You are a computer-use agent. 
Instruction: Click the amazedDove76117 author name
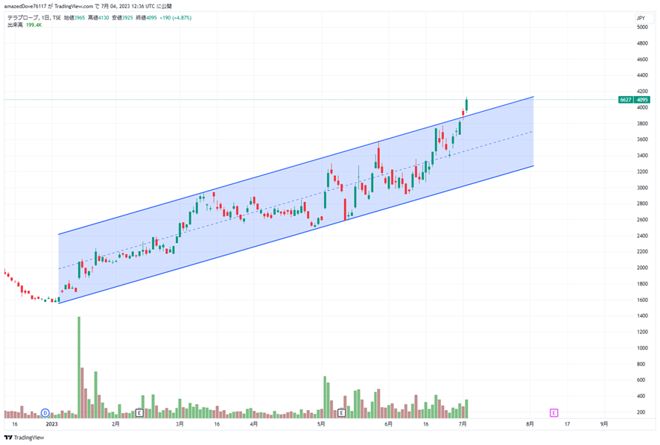coord(25,6)
